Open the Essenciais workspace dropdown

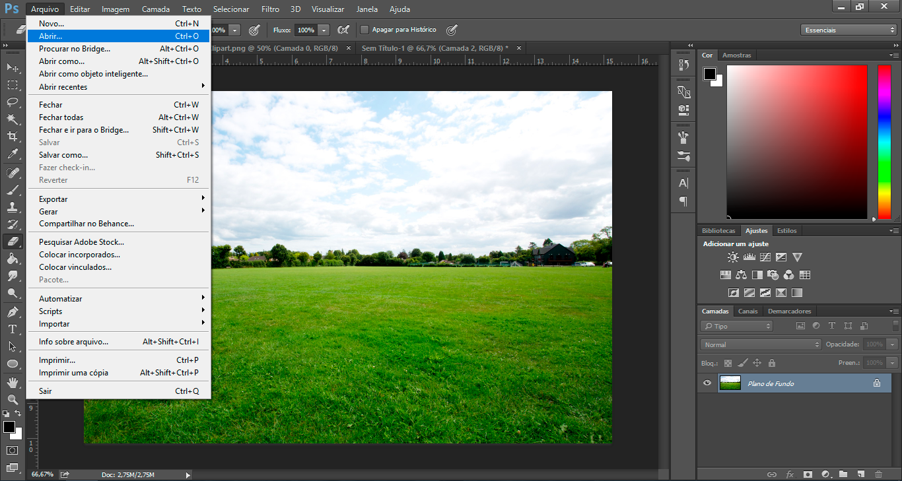[849, 30]
